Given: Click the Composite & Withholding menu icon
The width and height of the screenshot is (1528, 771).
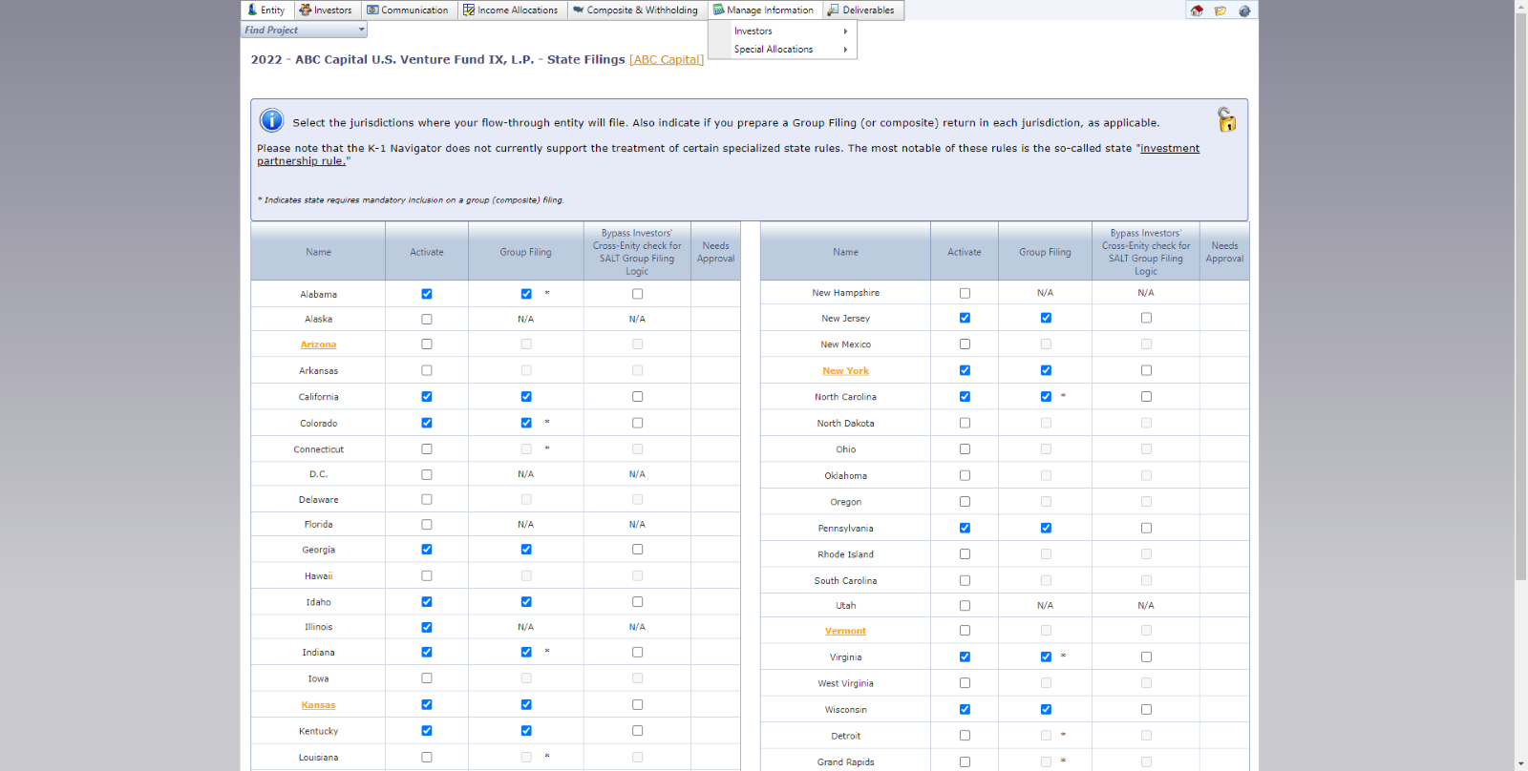Looking at the screenshot, I should point(578,10).
